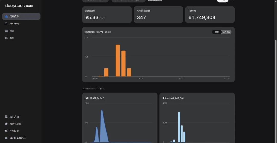The width and height of the screenshot is (277, 143).
Task: Click the 账单 billing icon
Action: click(x=6, y=38)
